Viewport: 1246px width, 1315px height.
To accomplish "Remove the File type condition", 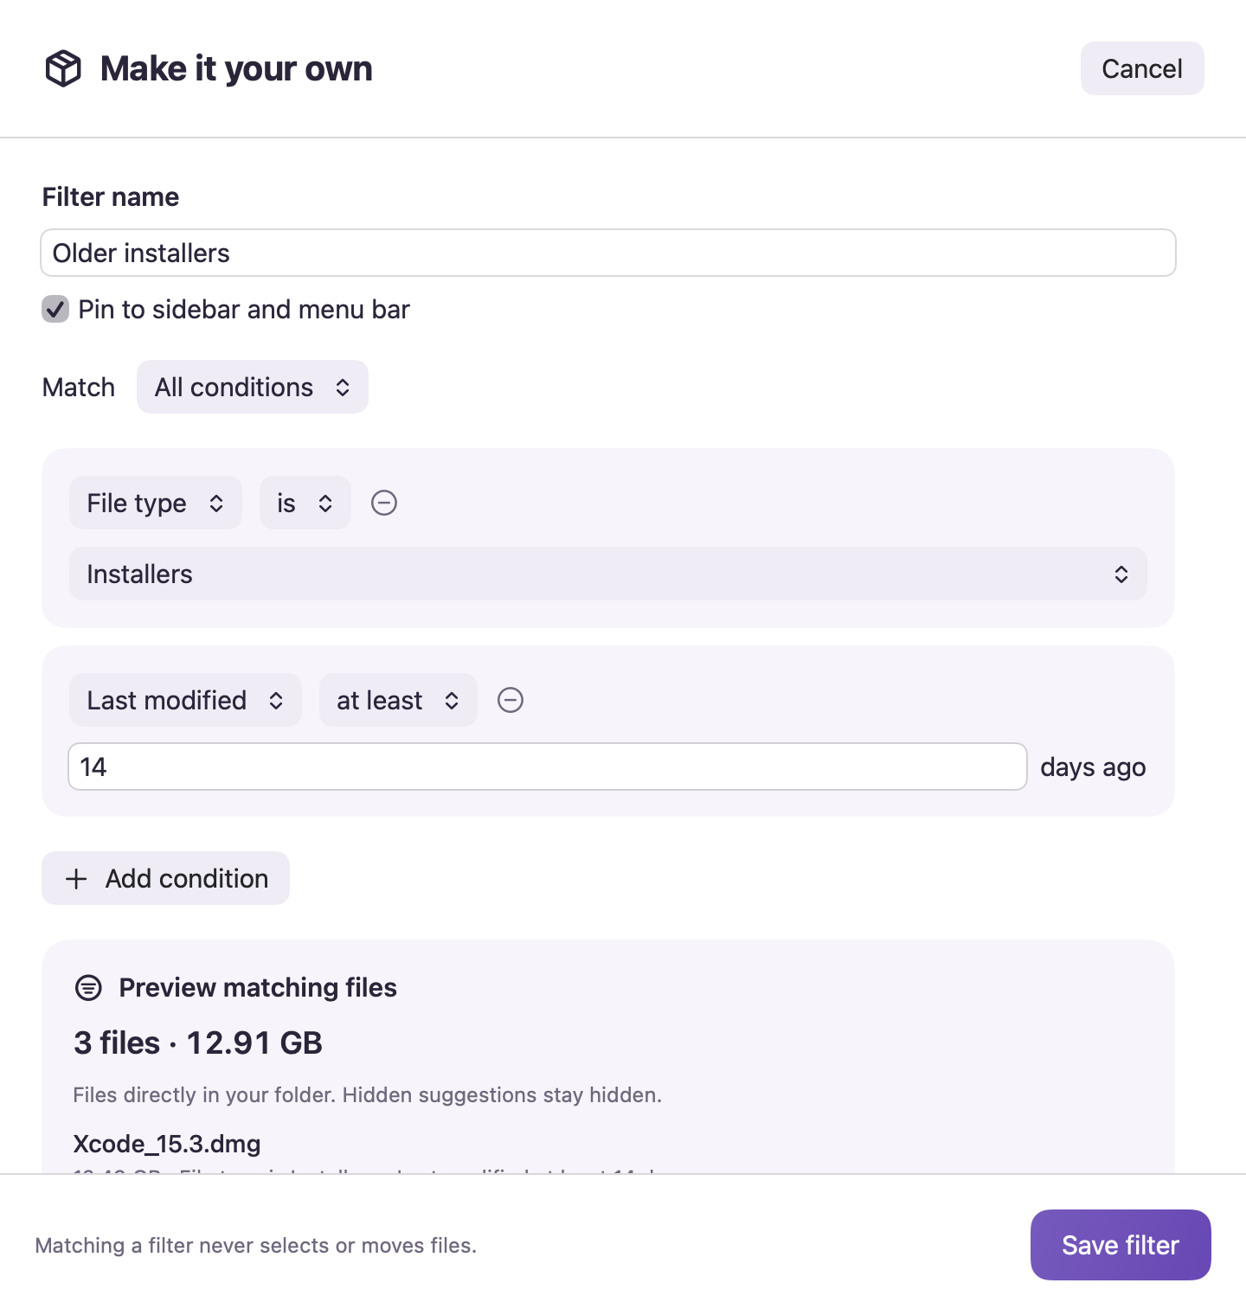I will click(384, 503).
